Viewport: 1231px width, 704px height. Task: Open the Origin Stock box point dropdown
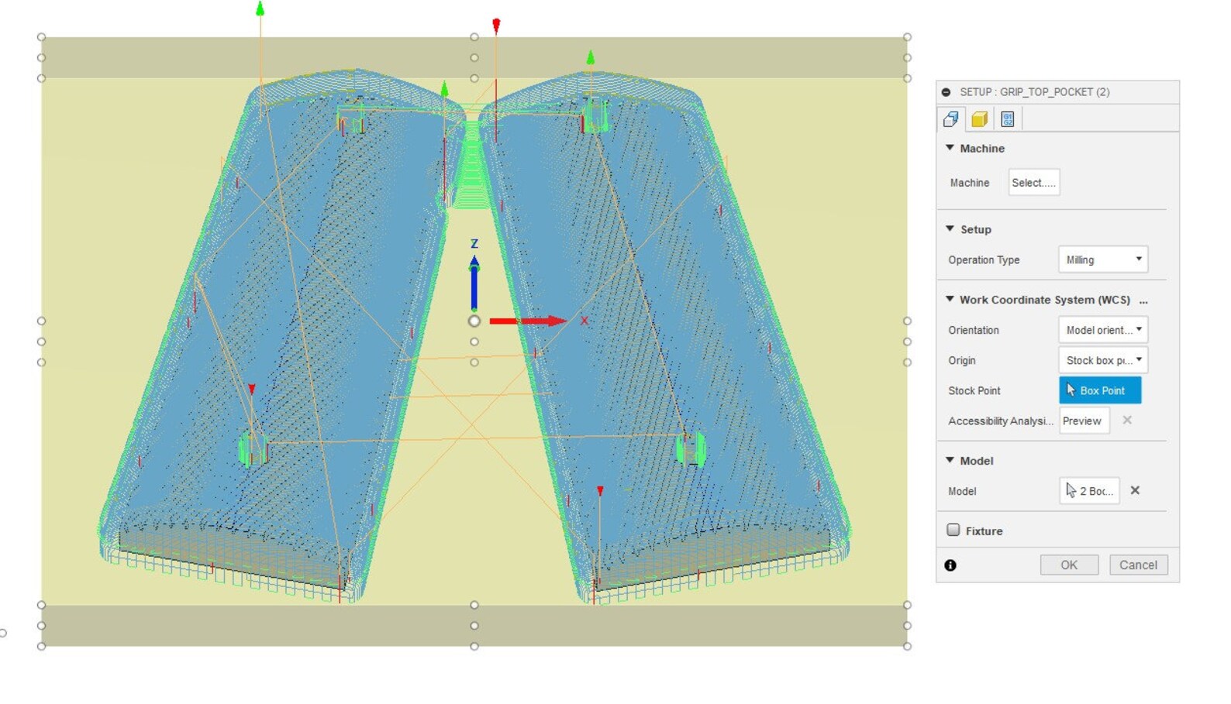(x=1102, y=360)
